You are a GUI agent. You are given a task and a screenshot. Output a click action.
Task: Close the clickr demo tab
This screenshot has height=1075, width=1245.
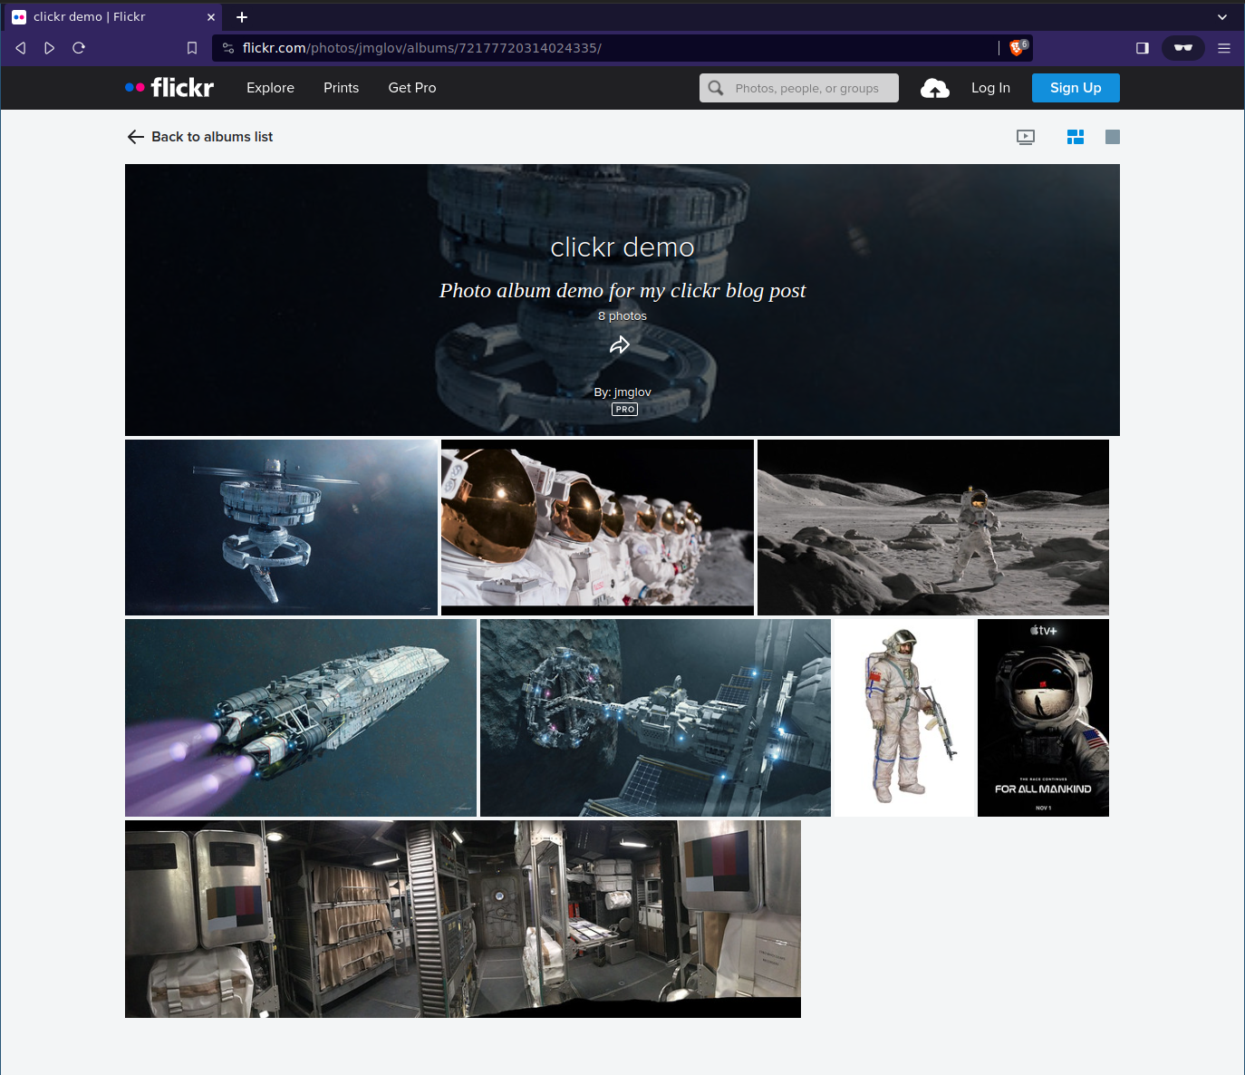tap(211, 17)
